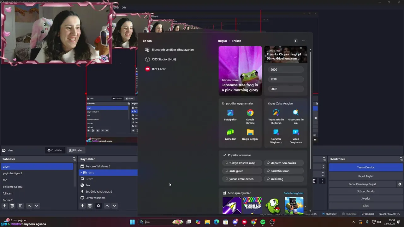Open Windows Start menu button
Screen dimensions: 404x227
pos(132,222)
